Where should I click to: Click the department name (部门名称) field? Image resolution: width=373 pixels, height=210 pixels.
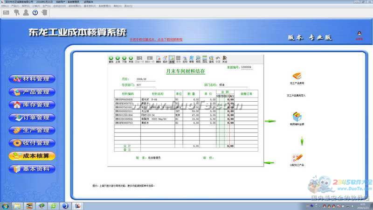point(233,85)
